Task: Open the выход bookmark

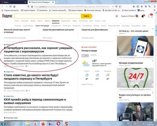Action: (141, 10)
